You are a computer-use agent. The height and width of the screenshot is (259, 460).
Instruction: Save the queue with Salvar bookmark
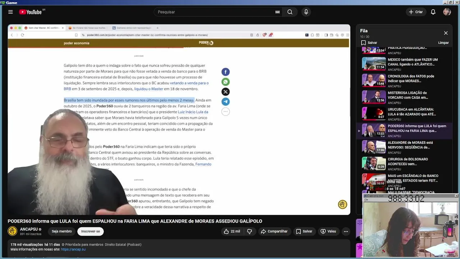click(x=369, y=43)
